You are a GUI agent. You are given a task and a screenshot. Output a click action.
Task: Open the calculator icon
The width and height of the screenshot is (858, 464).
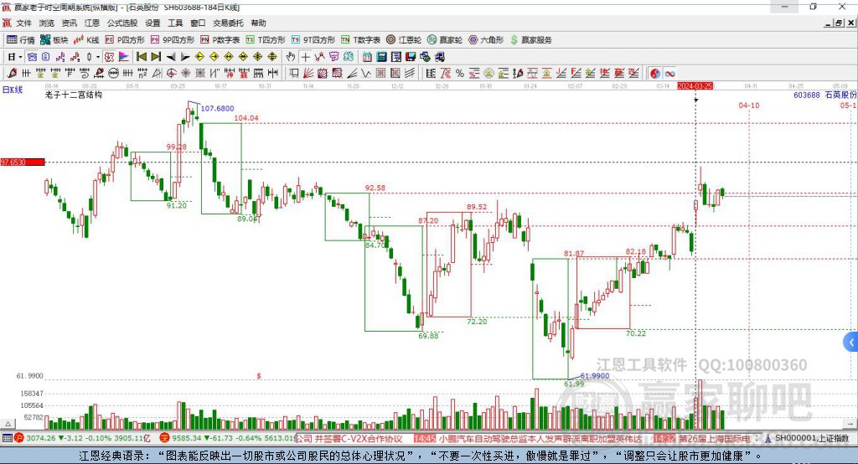(381, 57)
